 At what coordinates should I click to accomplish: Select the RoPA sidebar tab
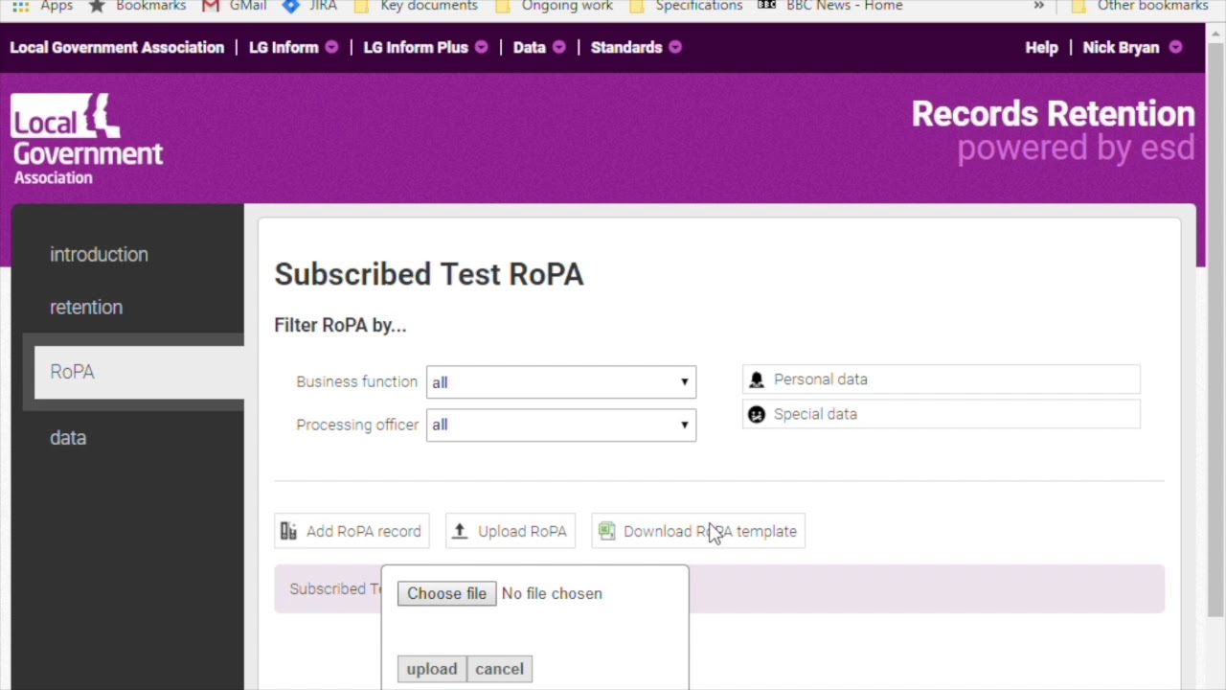click(139, 372)
